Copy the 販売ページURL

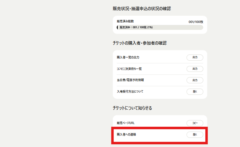(x=195, y=123)
